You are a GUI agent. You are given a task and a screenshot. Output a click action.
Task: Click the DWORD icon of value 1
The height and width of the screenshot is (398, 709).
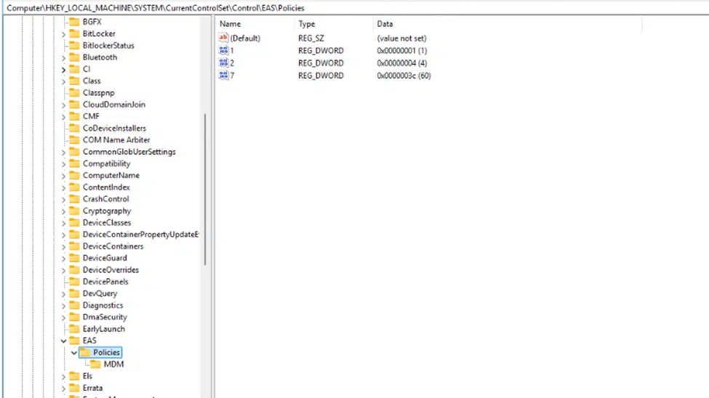[223, 51]
